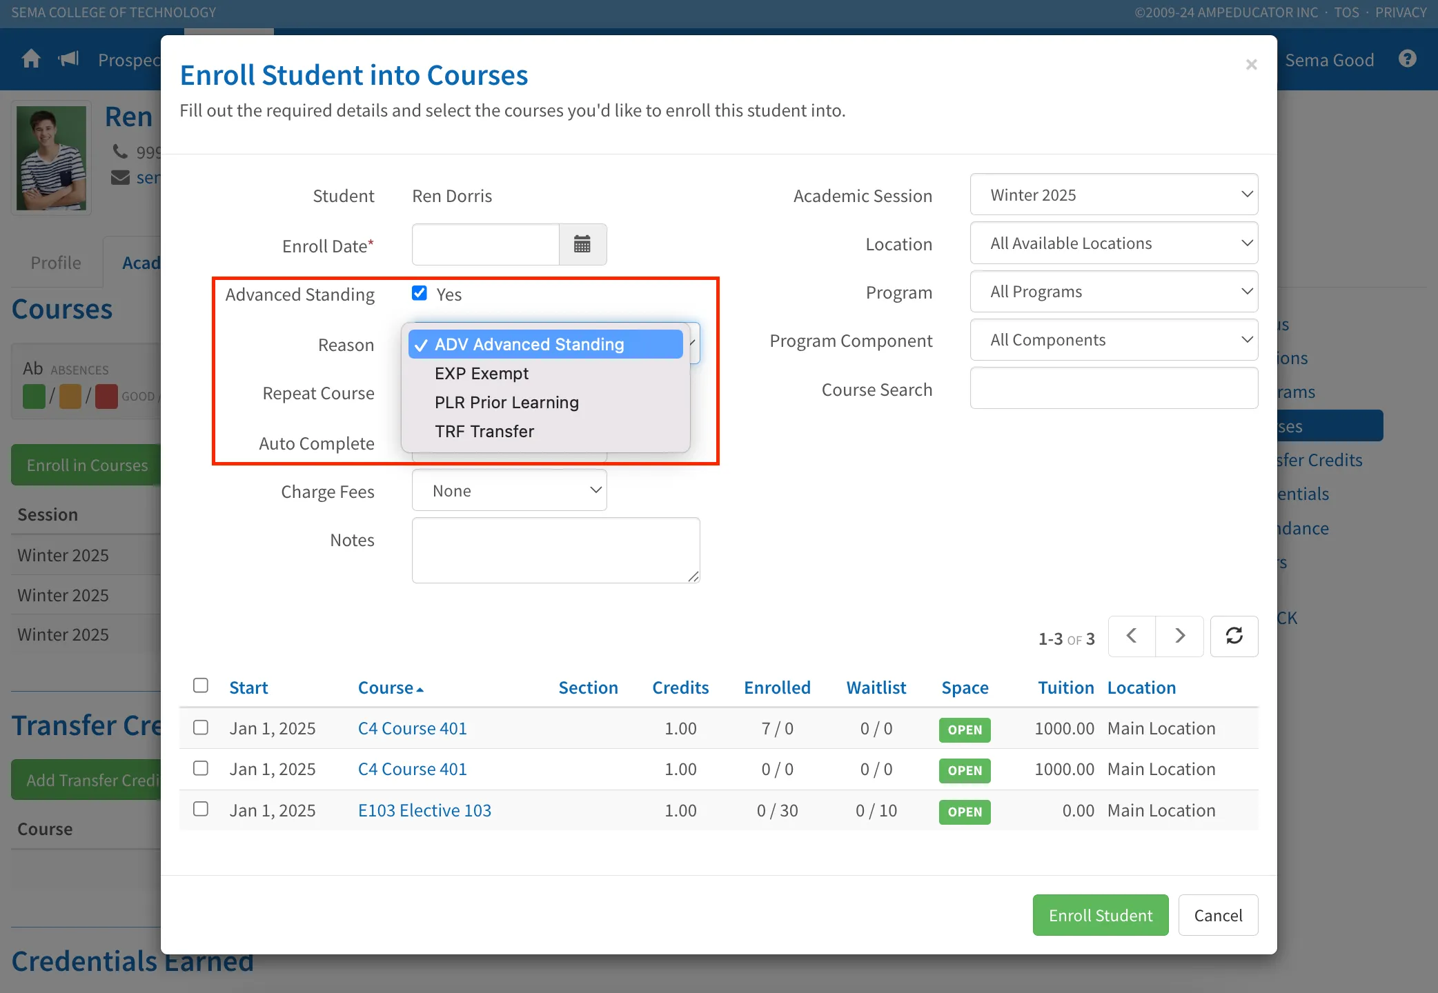This screenshot has height=993, width=1438.
Task: Click into the Course Search field
Action: click(1114, 388)
